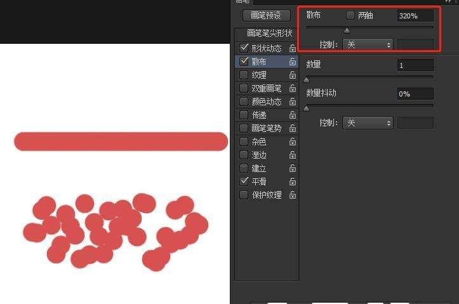Viewport: 459px width, 304px height.
Task: Select the 画笔笔尖形状 section
Action: pos(269,33)
